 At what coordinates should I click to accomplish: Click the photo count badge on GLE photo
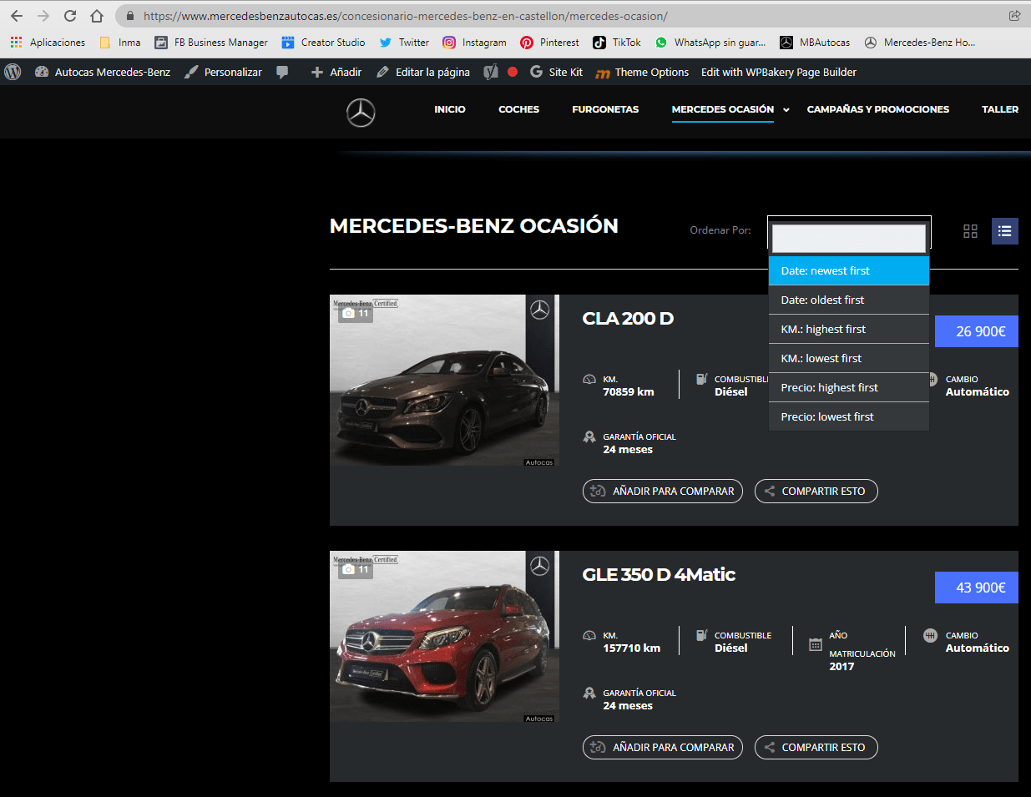(x=355, y=570)
